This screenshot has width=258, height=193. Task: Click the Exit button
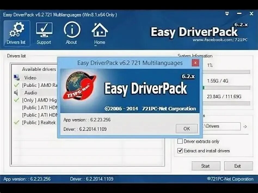238,166
